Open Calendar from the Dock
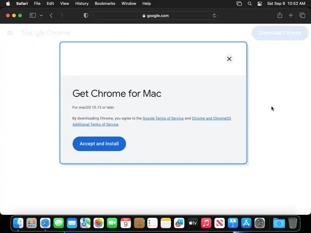 [x=125, y=223]
